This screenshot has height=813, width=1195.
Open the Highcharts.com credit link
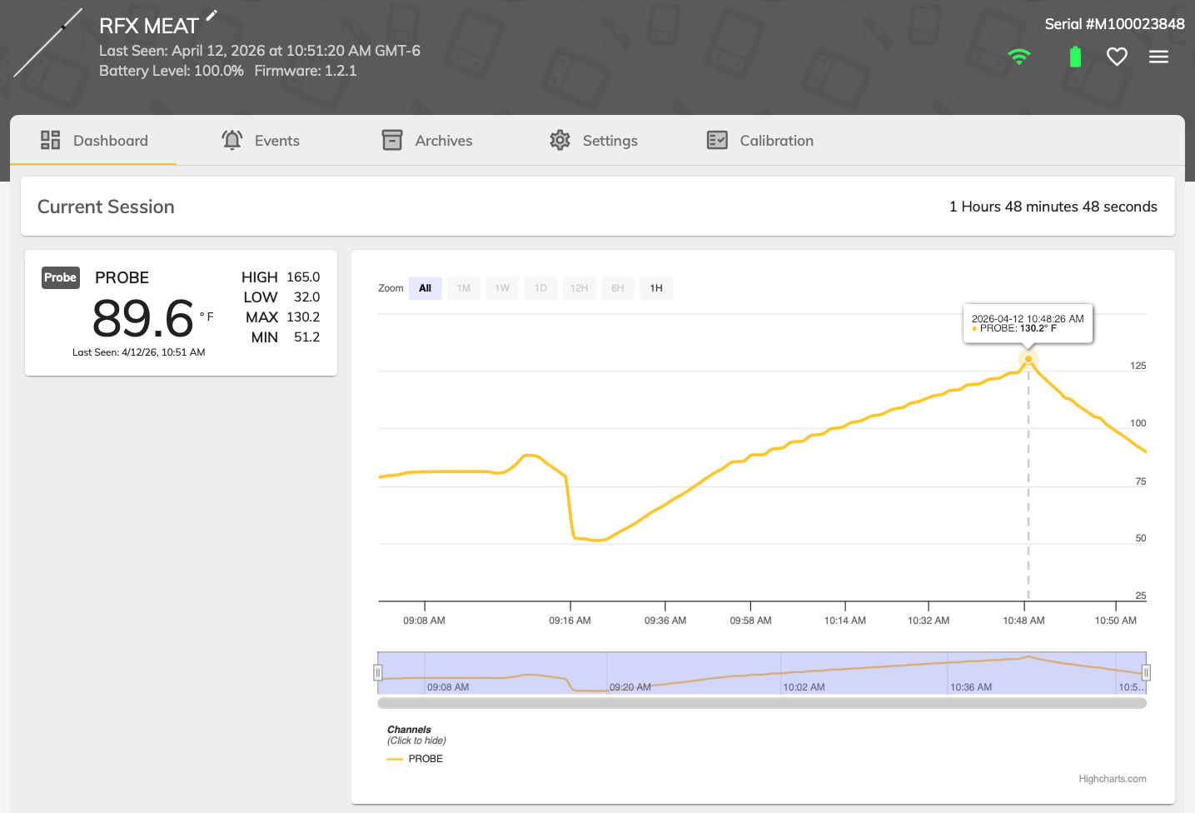click(x=1112, y=779)
